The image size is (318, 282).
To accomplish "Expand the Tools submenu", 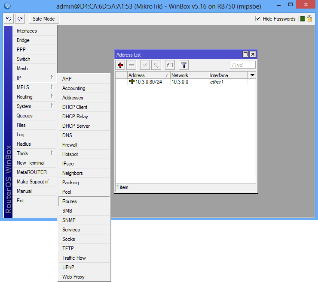I will tap(35, 153).
